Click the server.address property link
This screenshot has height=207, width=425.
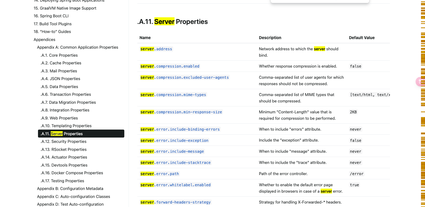[x=156, y=49]
